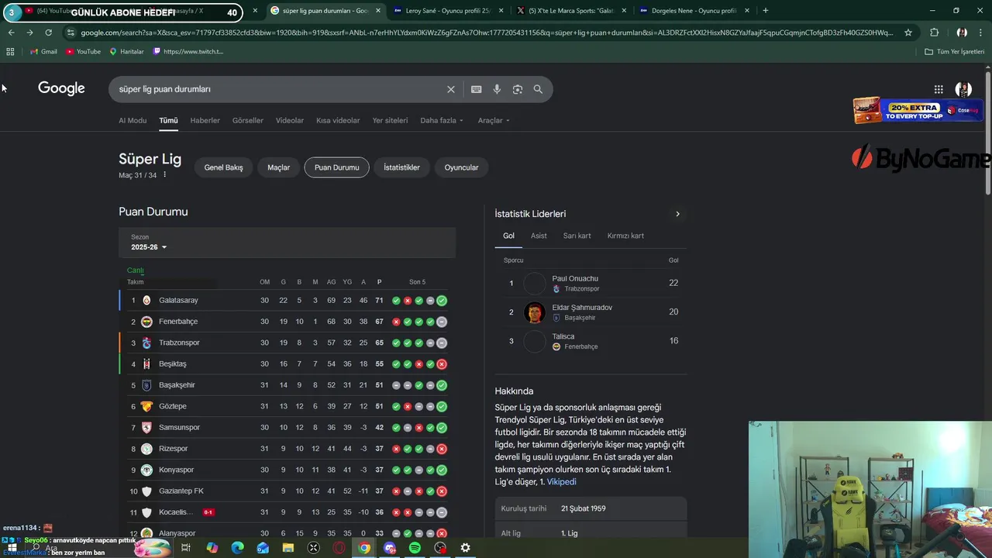Open the Haritalar bookmark
Screen dimensions: 992x558
click(x=126, y=51)
